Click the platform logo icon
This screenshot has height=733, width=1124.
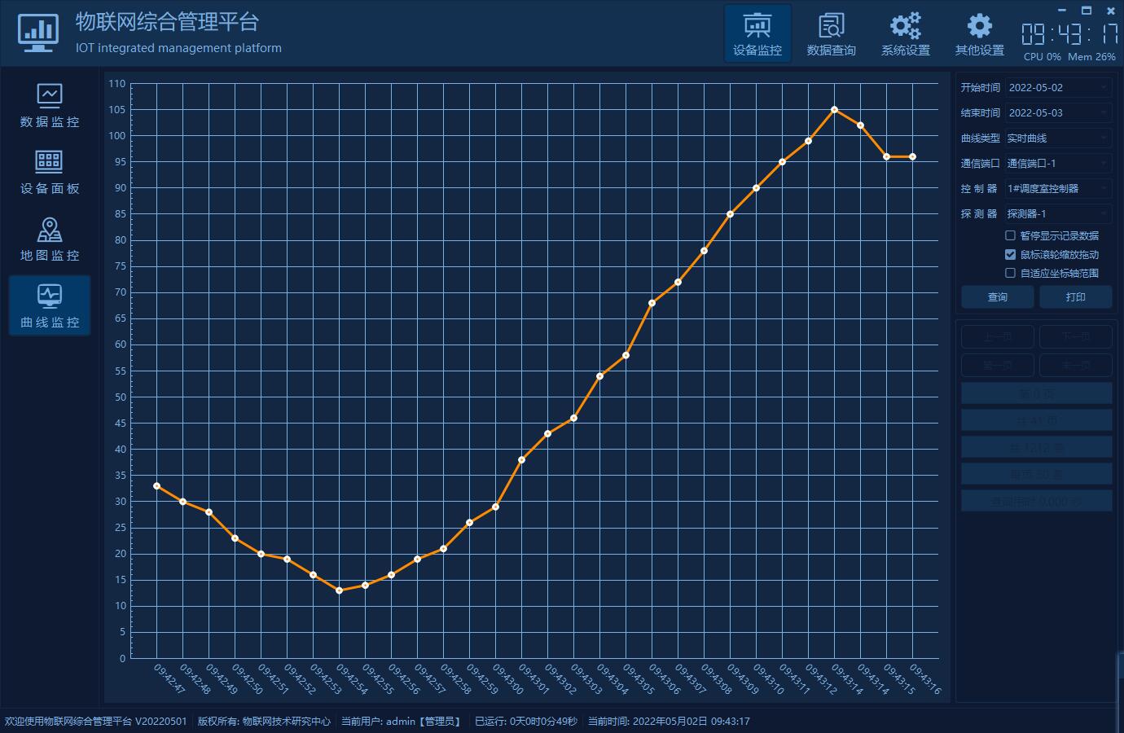[37, 33]
